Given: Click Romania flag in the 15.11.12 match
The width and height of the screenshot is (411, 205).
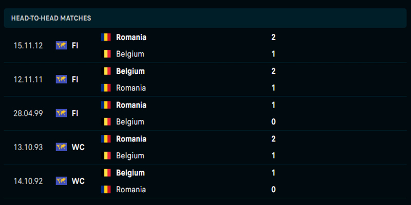Looking at the screenshot, I should tap(106, 37).
